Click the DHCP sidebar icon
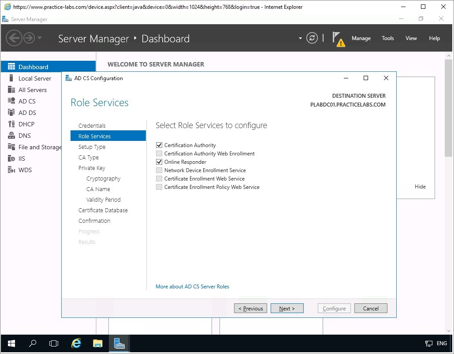Viewport: 454px width, 354px height. point(11,124)
